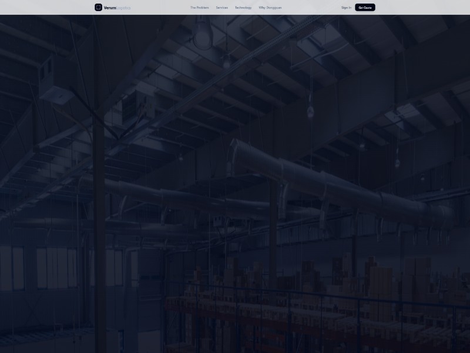Image resolution: width=470 pixels, height=353 pixels.
Task: Click the grey Logistics word beside logo
Action: coord(123,8)
